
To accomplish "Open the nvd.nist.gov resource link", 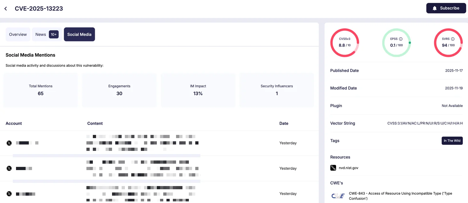I will click(349, 168).
